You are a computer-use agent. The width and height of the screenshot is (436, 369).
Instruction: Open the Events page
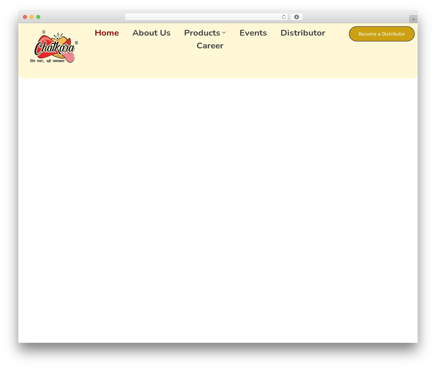coord(253,33)
